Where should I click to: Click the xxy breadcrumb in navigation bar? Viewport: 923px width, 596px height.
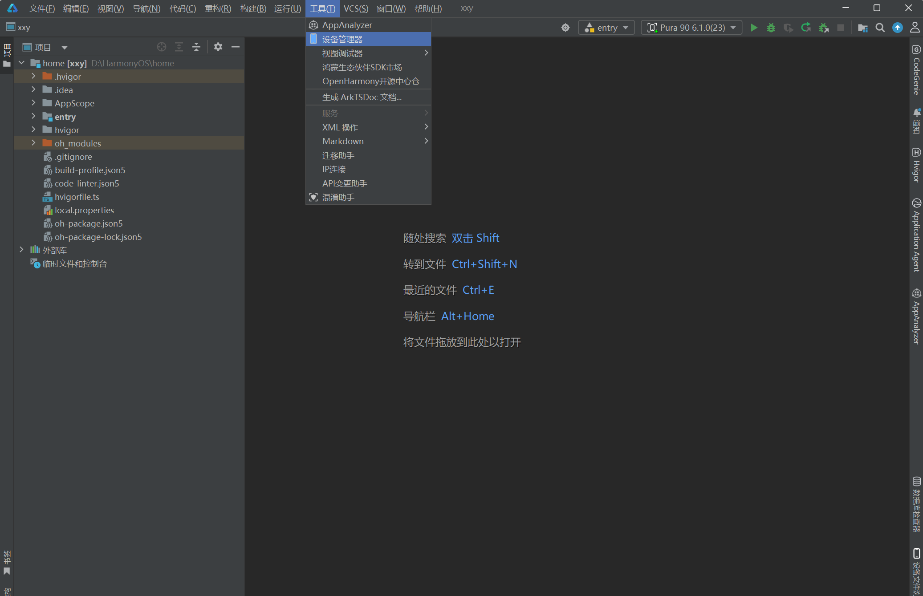[18, 27]
